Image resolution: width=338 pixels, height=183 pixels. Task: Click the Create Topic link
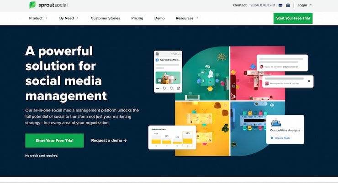[283, 138]
